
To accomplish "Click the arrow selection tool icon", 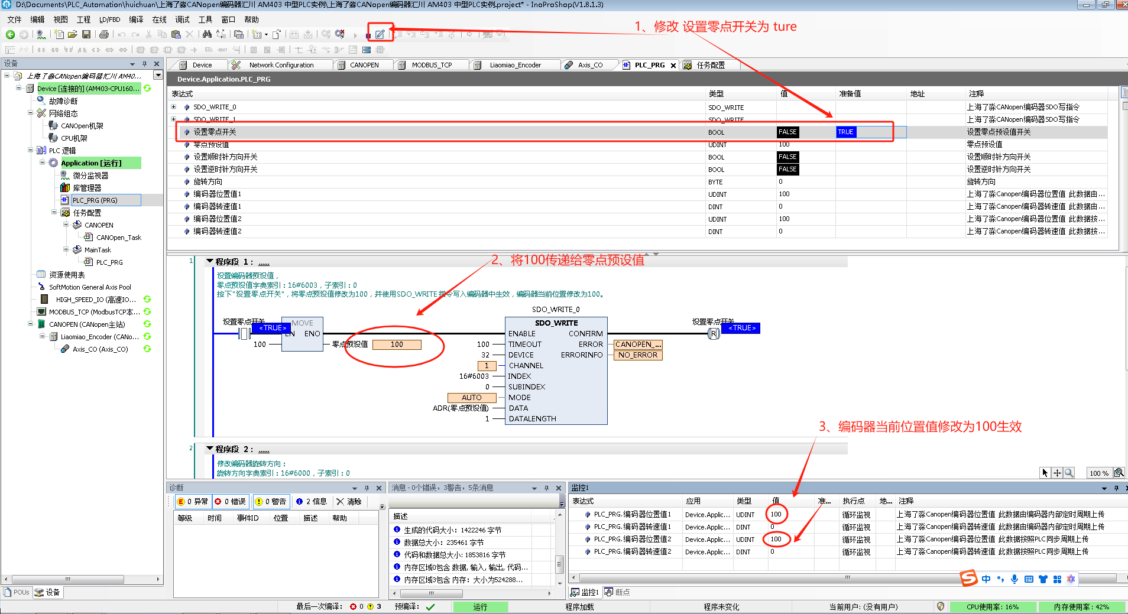I will (1045, 473).
